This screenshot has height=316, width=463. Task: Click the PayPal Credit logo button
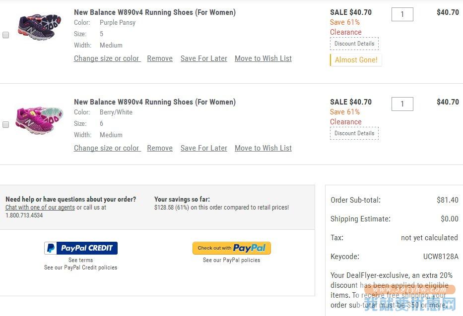[81, 248]
